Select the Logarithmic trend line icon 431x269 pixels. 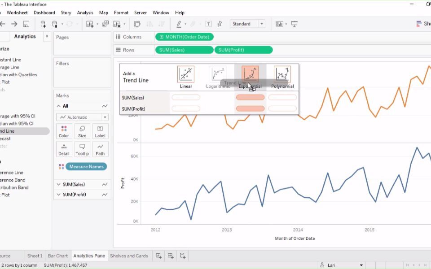pos(218,74)
